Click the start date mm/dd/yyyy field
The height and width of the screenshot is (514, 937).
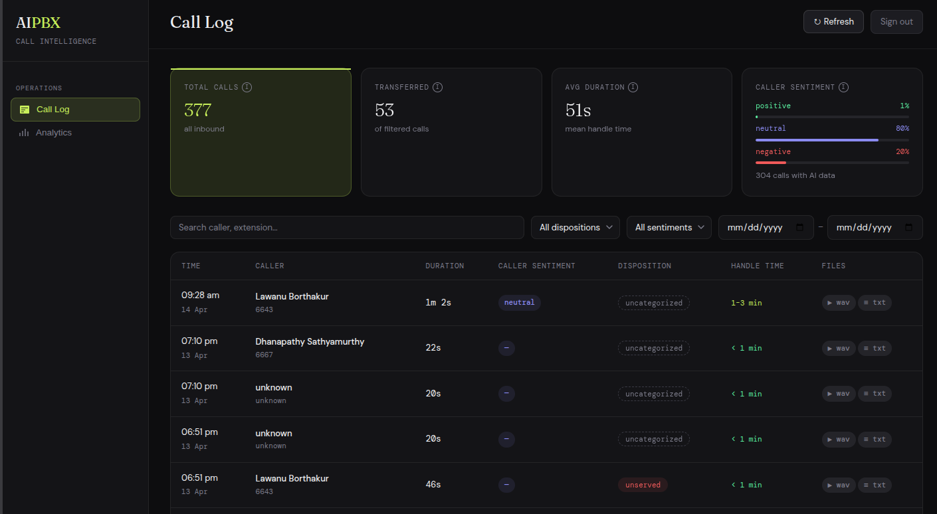[x=766, y=227]
